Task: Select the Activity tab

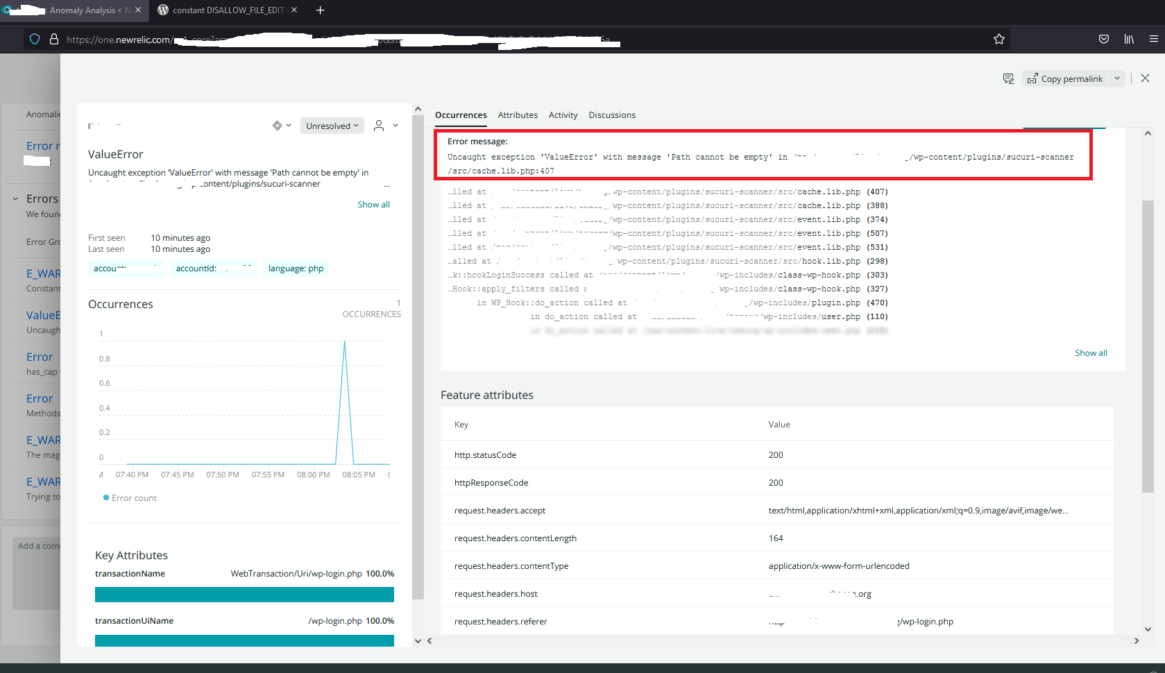Action: coord(563,115)
